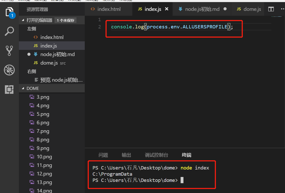Open the Source Control branch icon
The image size is (285, 193).
[9, 51]
